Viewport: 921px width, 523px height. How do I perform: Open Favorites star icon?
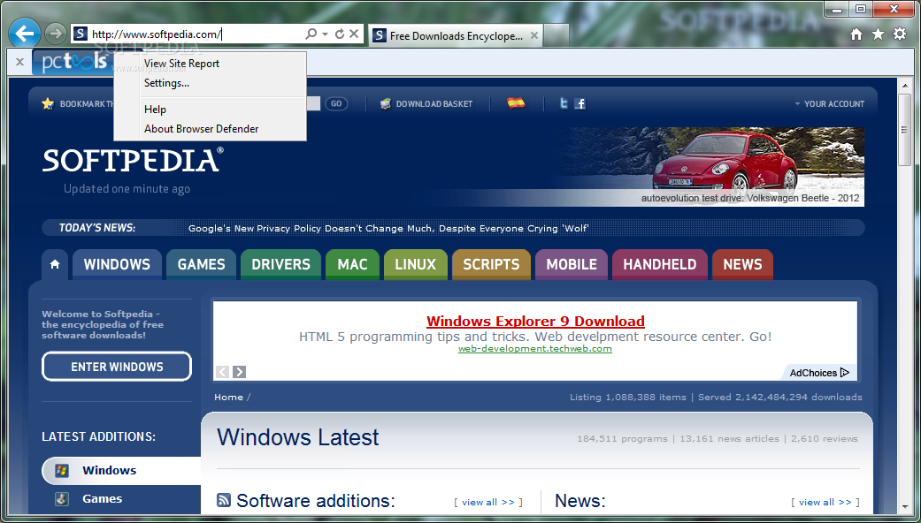point(879,34)
